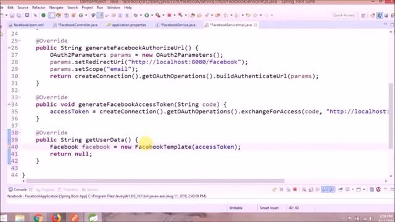Click 'return null;' on line 41

pyautogui.click(x=71, y=154)
